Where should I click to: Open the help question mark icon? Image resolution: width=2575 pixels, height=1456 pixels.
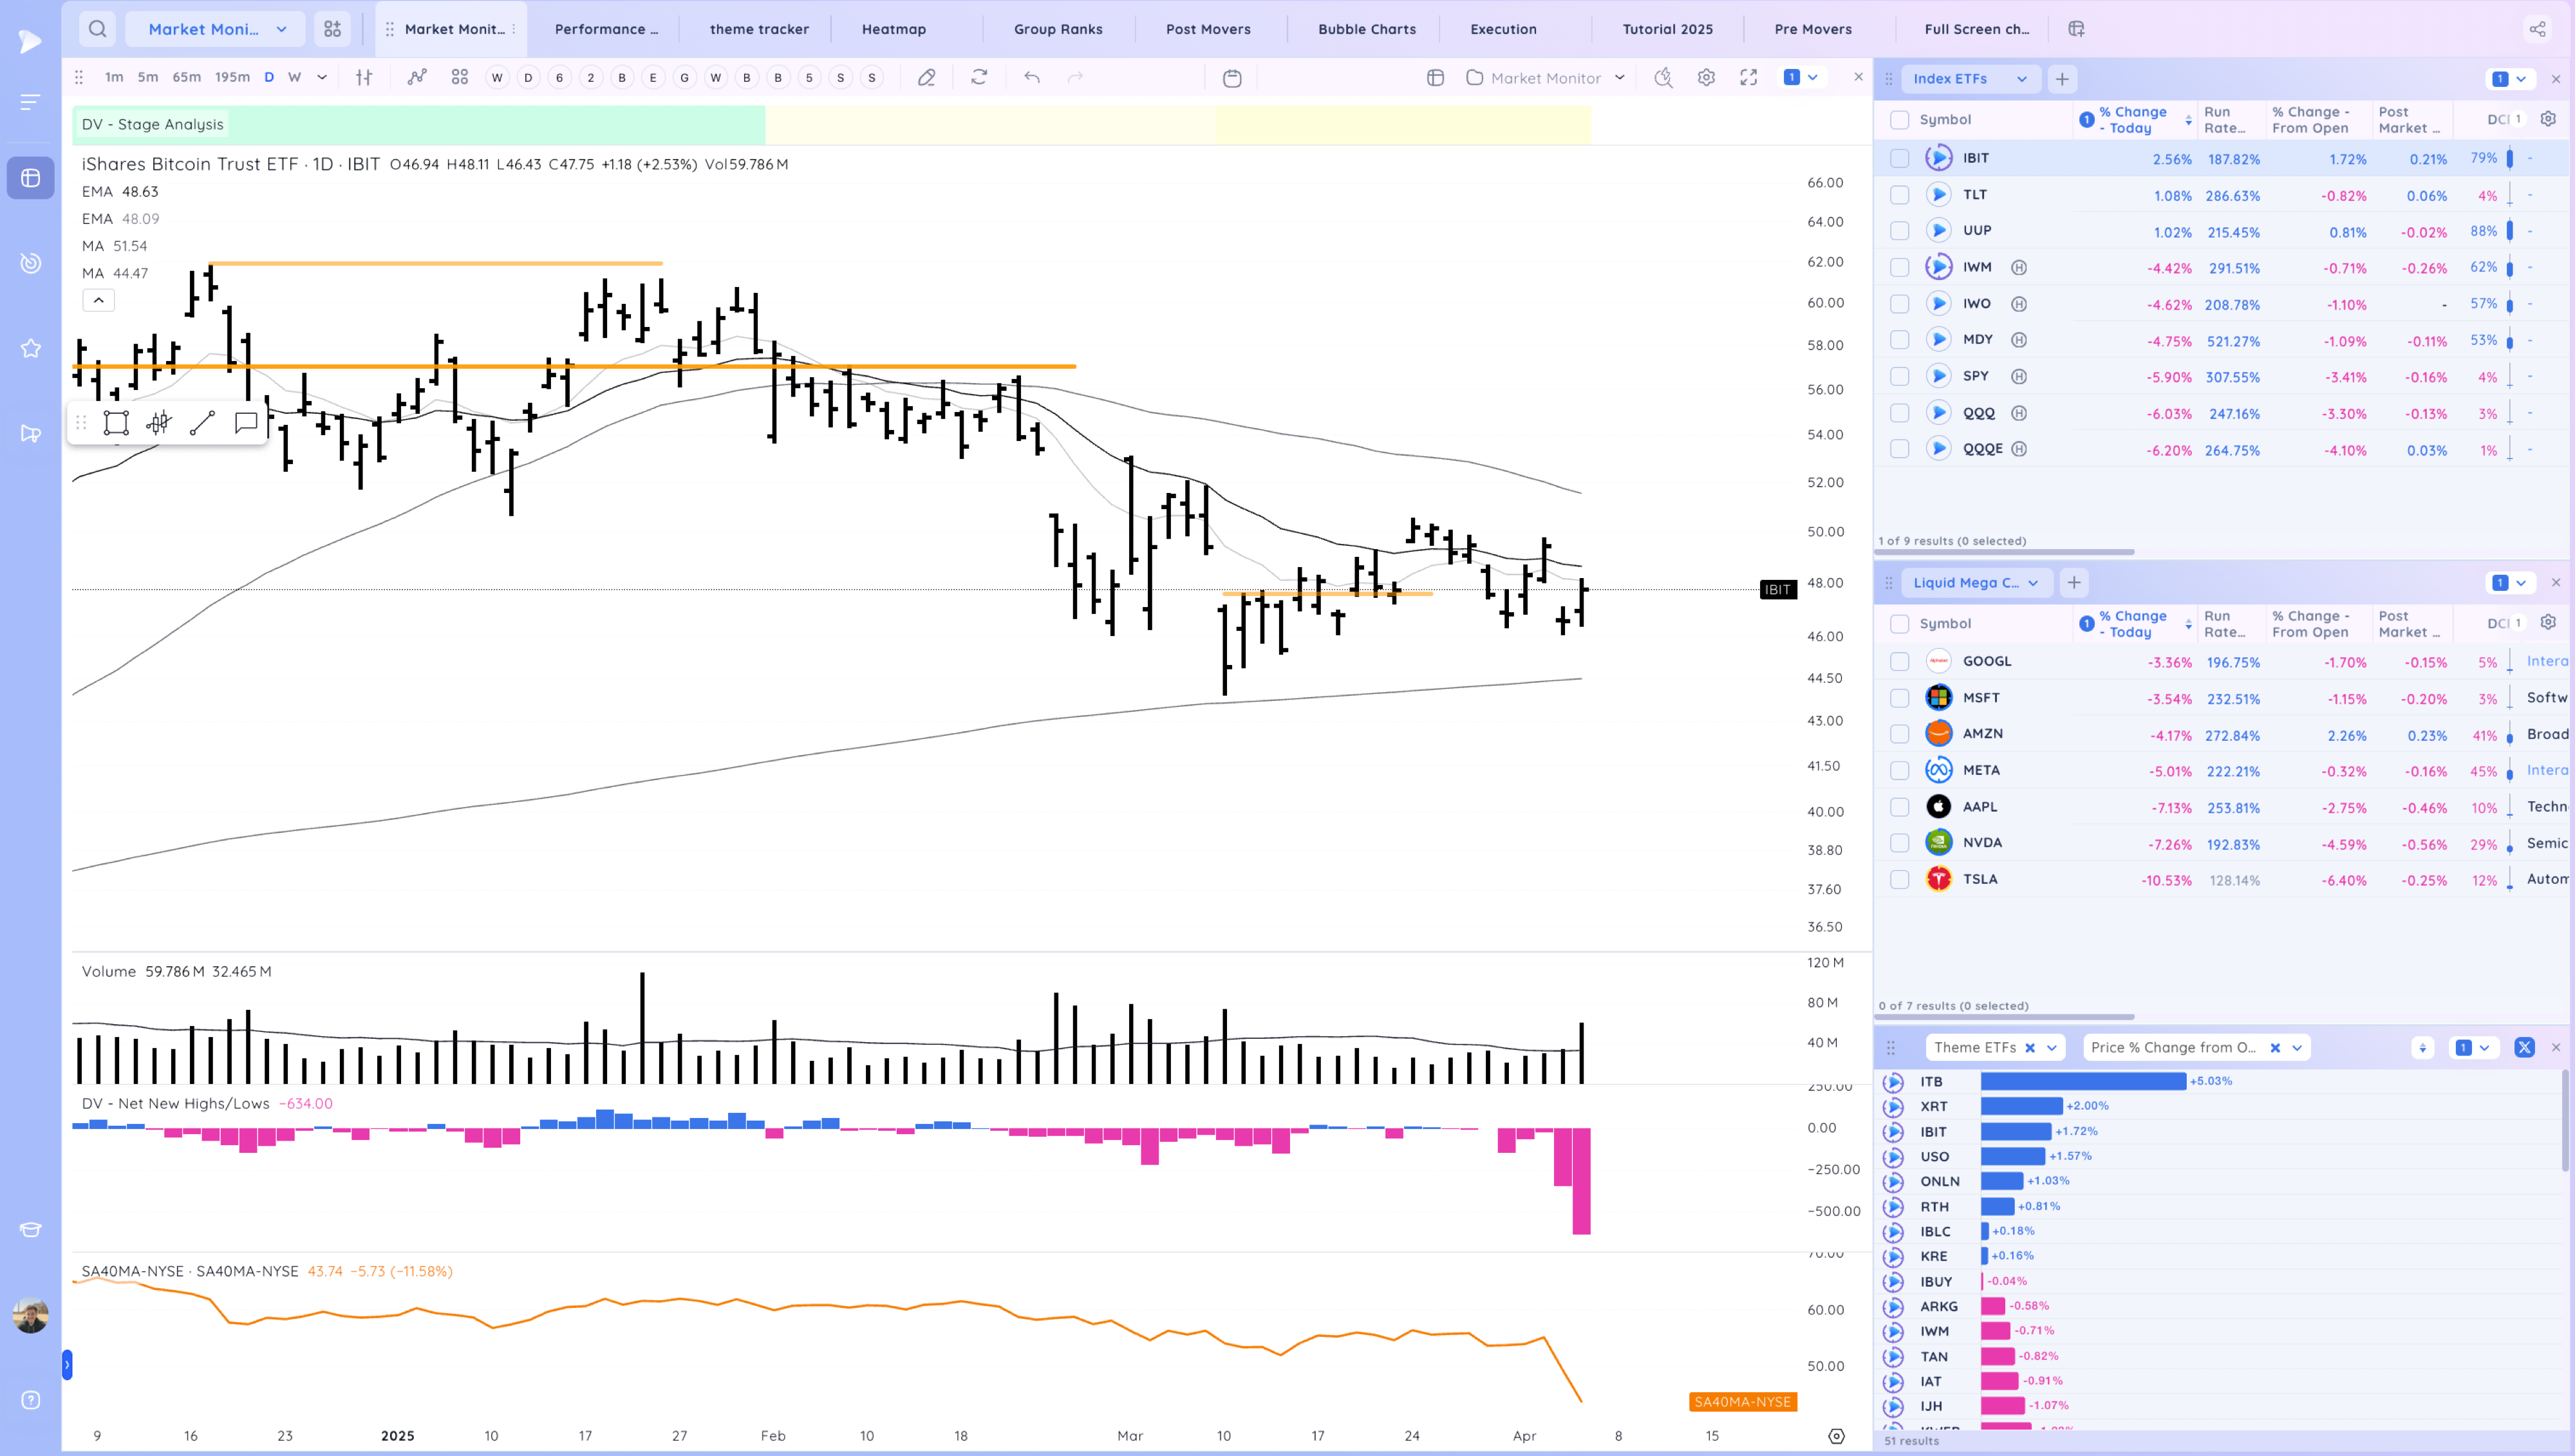31,1400
